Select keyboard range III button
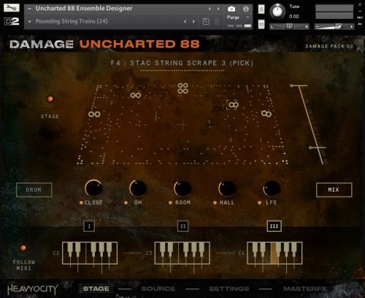 274,226
